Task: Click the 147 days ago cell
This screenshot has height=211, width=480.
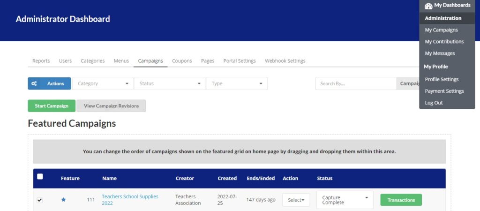Action: [261, 200]
